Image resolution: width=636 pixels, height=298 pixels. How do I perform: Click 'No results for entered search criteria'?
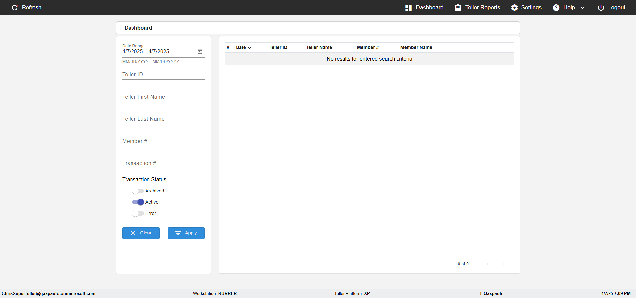(x=369, y=59)
